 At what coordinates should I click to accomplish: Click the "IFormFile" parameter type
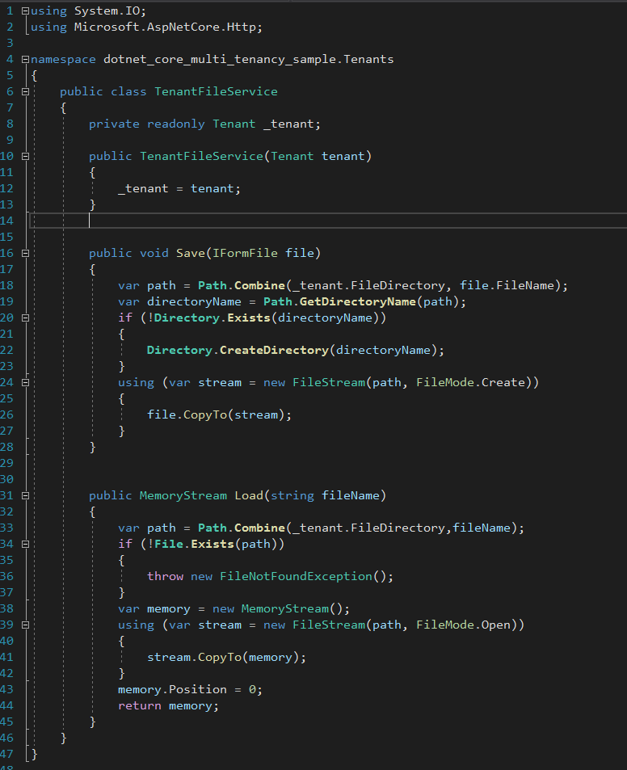[245, 254]
